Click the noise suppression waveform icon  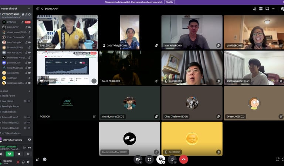point(24,148)
